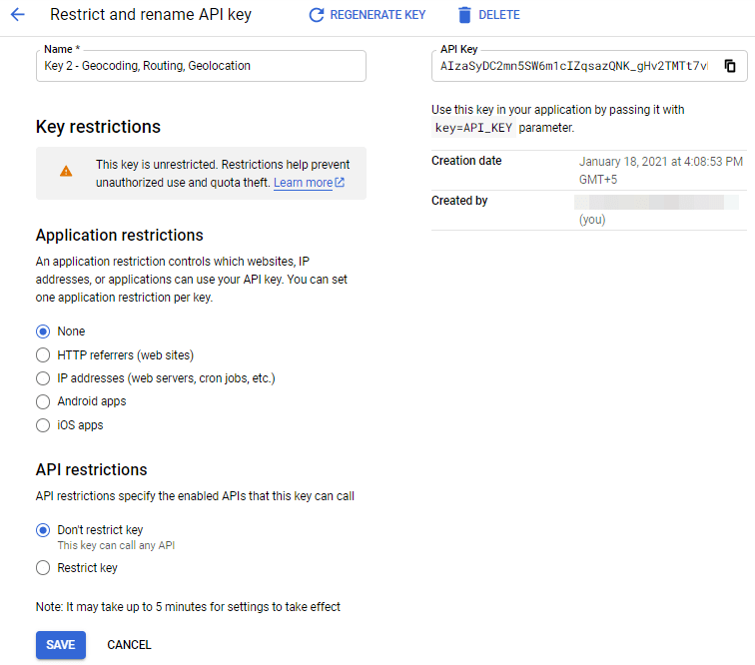Click into the Name input field

(x=201, y=66)
